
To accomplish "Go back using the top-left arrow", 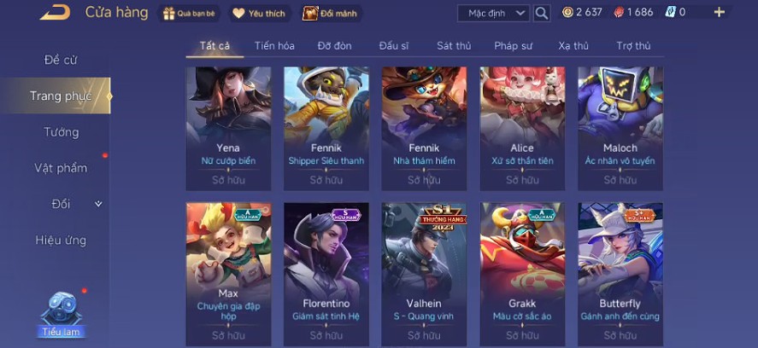I will click(x=55, y=12).
